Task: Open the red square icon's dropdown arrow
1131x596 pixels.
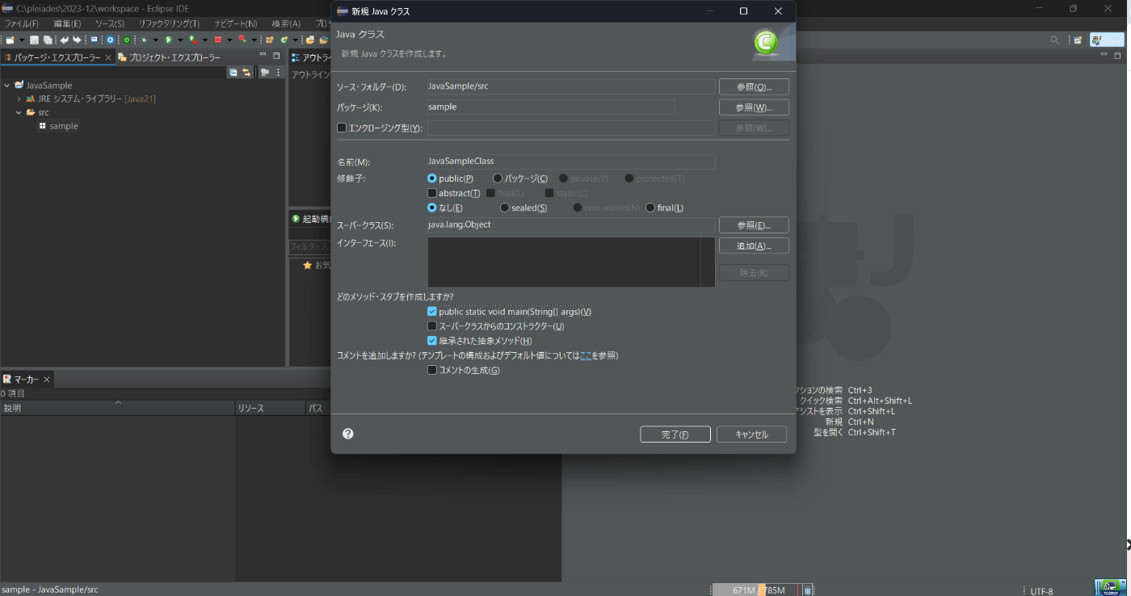Action: (229, 40)
